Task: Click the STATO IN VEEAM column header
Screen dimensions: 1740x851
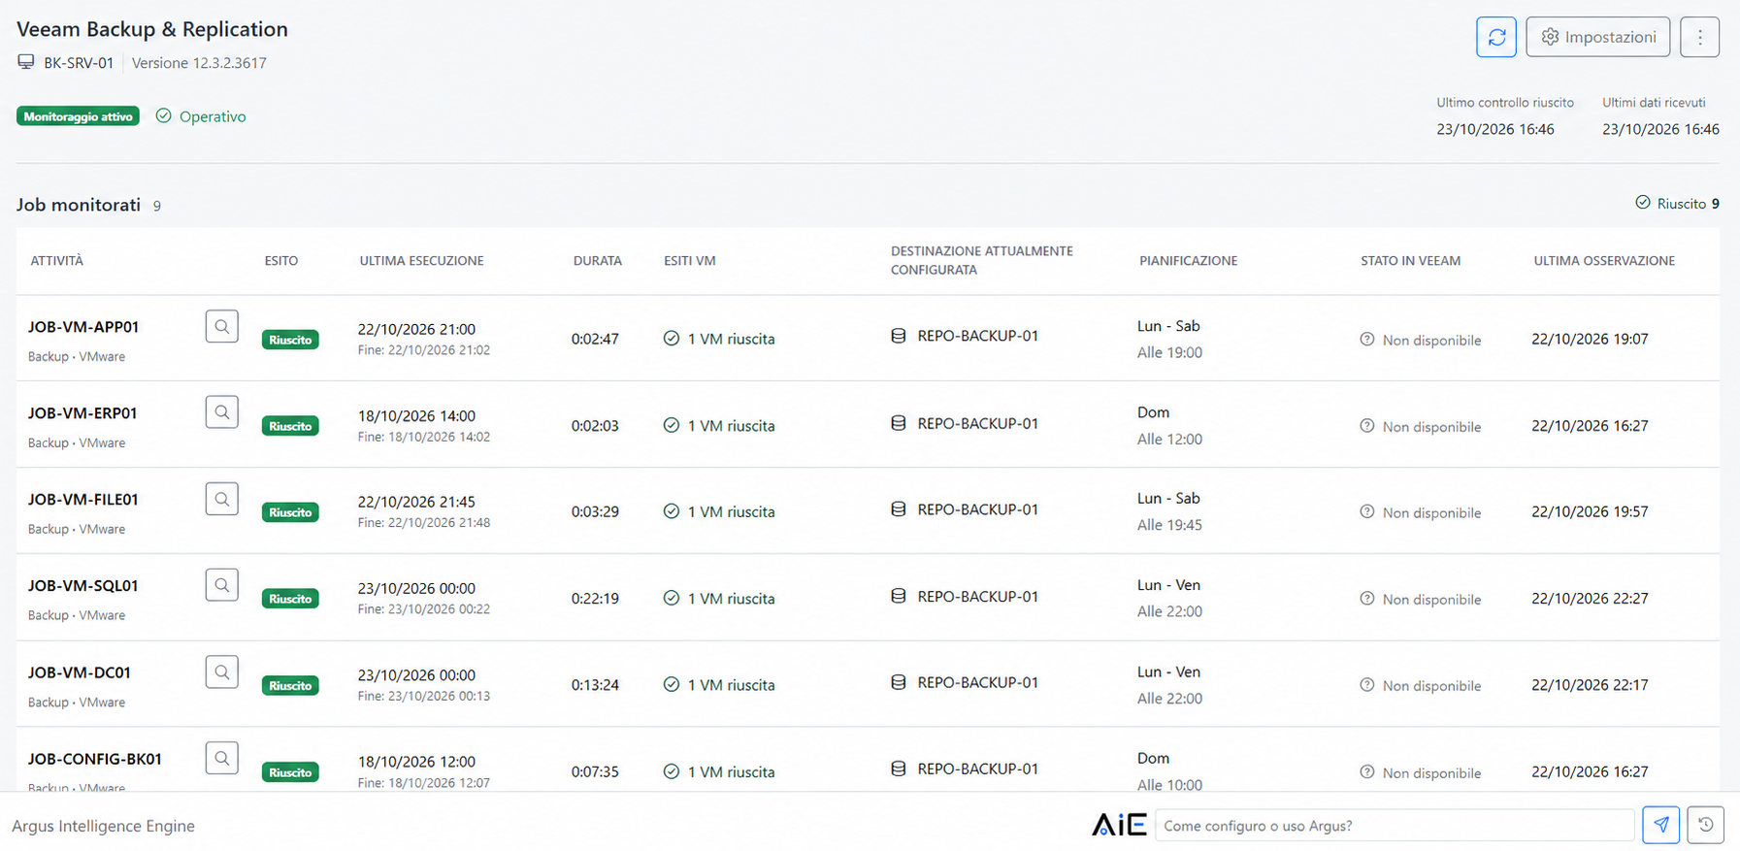Action: coord(1410,261)
